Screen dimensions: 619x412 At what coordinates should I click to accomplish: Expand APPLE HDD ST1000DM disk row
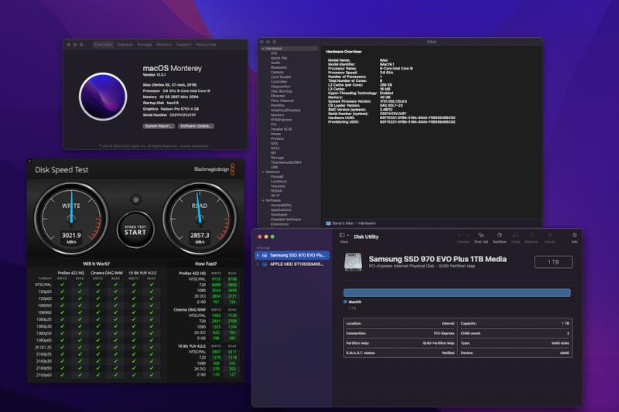tap(258, 264)
